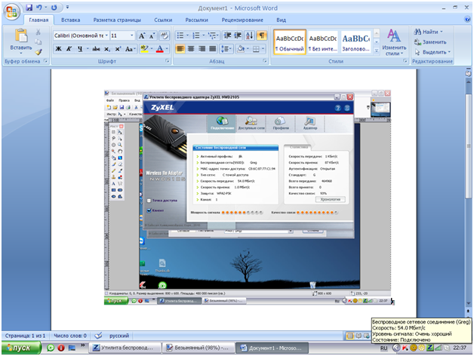Expand the highlight color arrow
474x356 pixels.
click(152, 49)
